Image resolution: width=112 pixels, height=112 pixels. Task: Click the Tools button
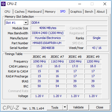tap(55, 107)
